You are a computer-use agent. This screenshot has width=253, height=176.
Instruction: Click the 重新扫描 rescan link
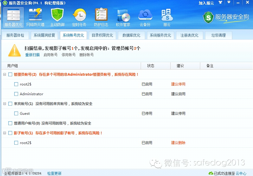click(32, 55)
